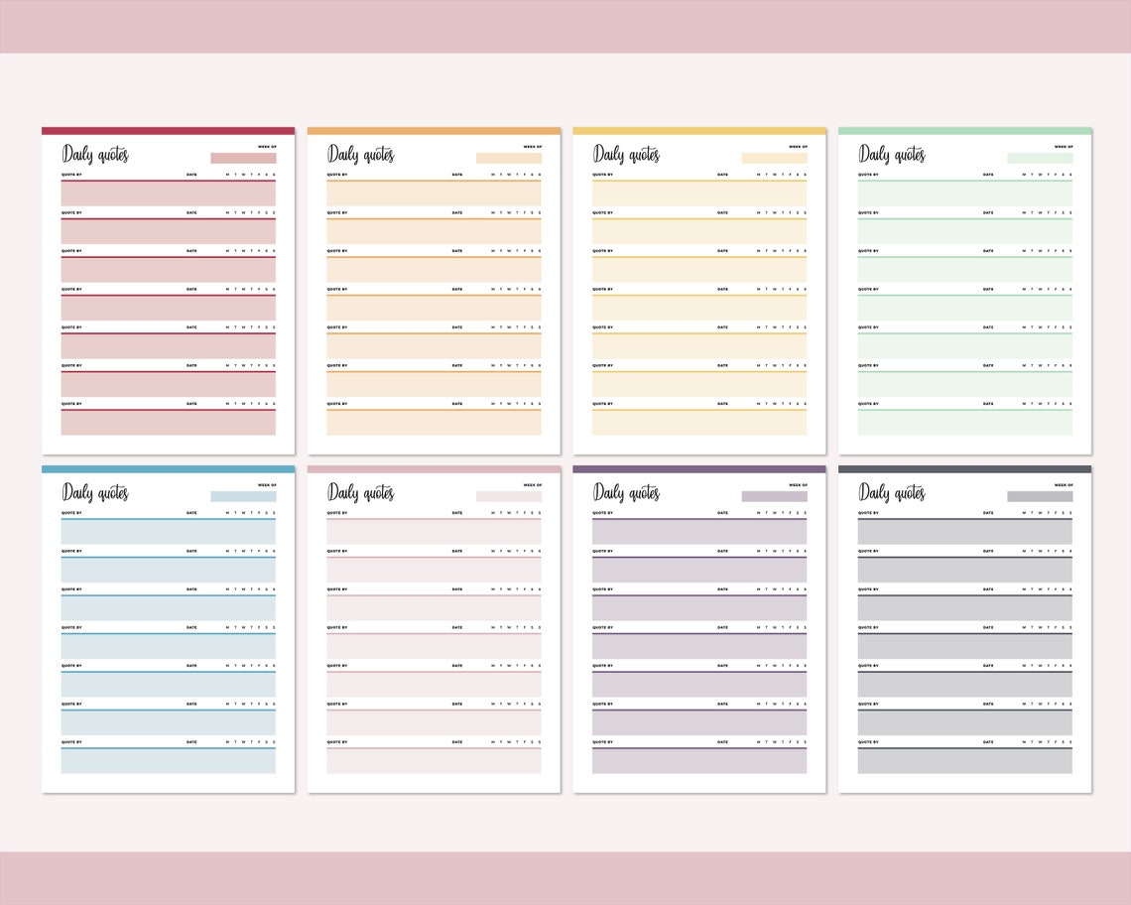Select the third quote area on orange template

(434, 269)
